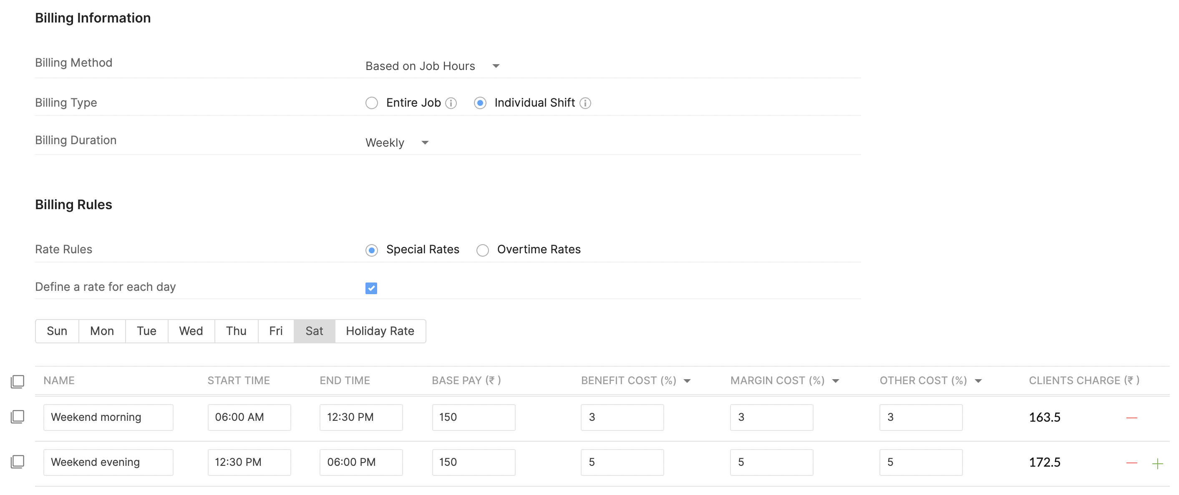Add a new rate row with plus
Image resolution: width=1179 pixels, height=495 pixels.
[x=1157, y=463]
